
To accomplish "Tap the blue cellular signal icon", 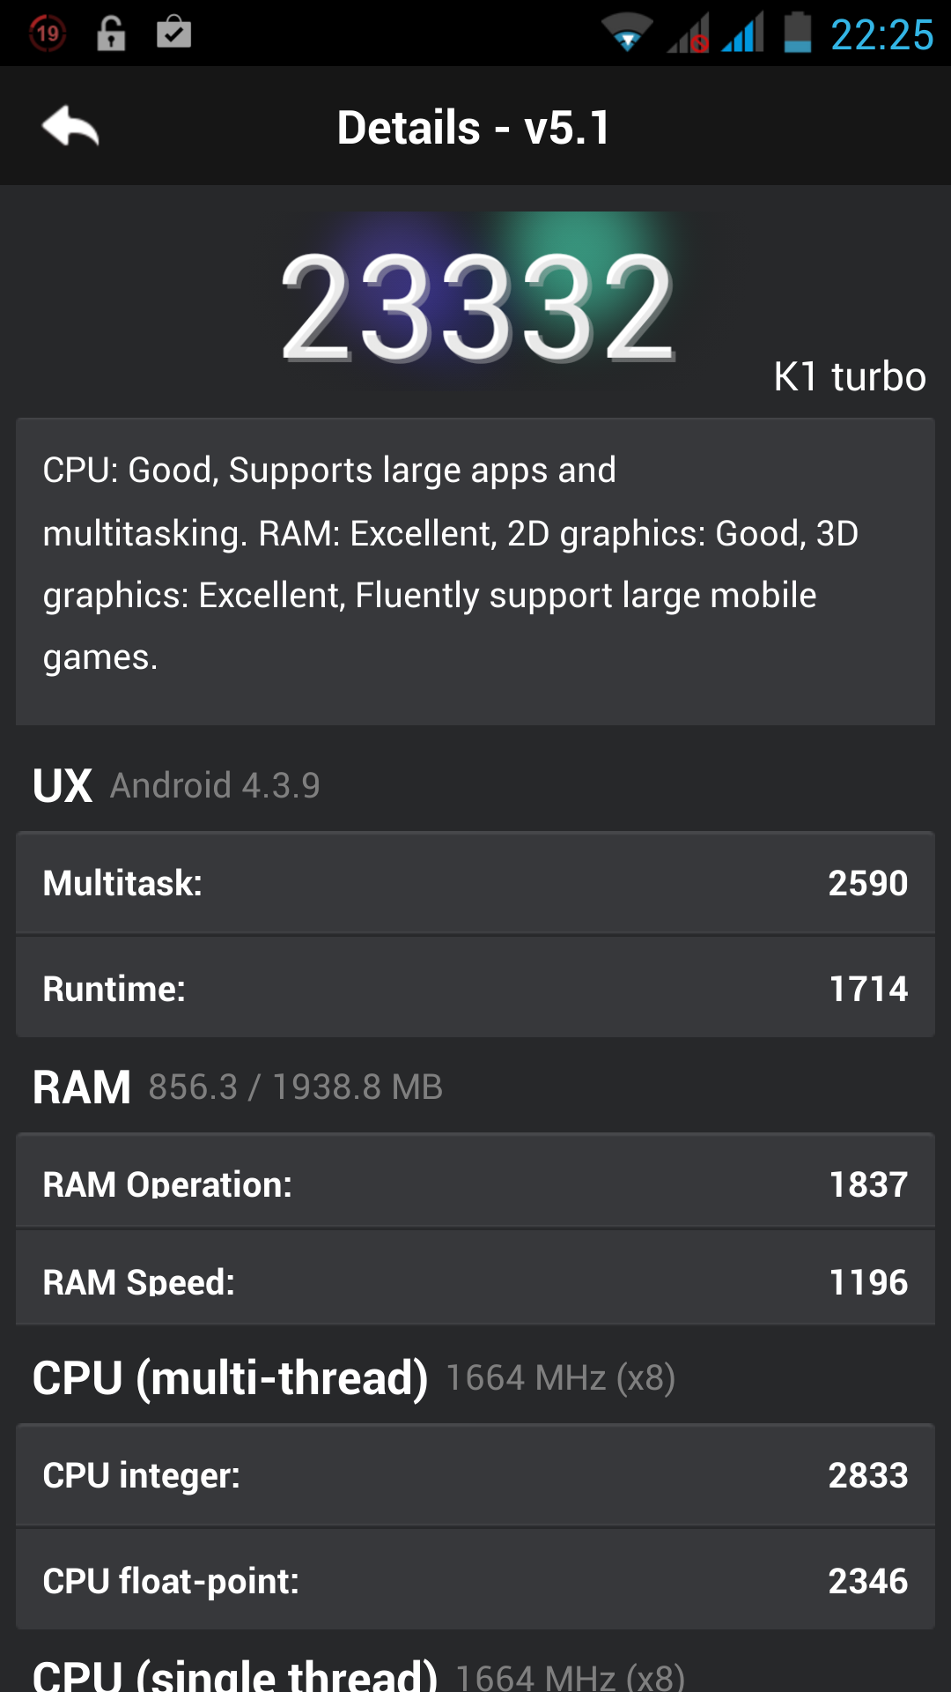I will pos(743,33).
